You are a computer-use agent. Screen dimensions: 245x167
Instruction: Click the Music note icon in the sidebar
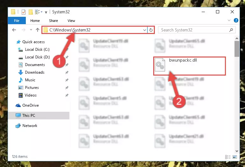(x=21, y=80)
